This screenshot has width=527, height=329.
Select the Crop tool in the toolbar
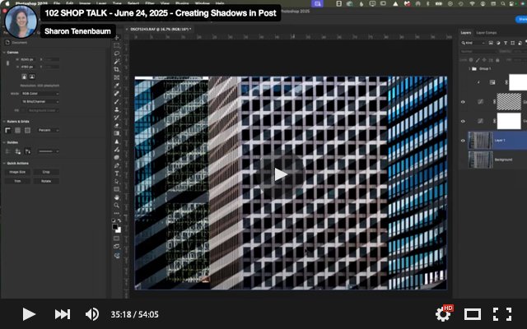point(117,69)
